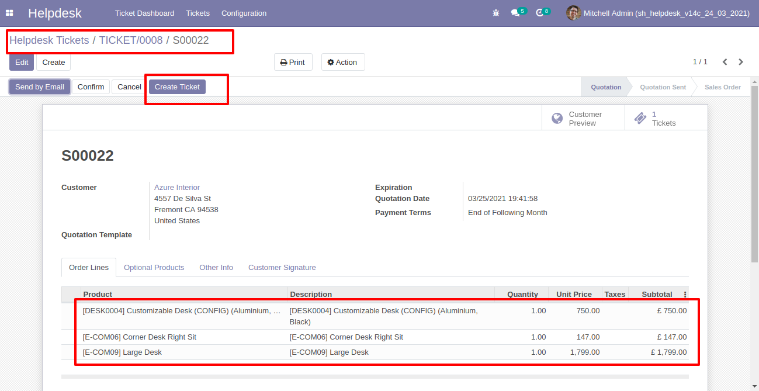The width and height of the screenshot is (759, 391).
Task: Switch to the Other Info tab
Action: click(216, 267)
